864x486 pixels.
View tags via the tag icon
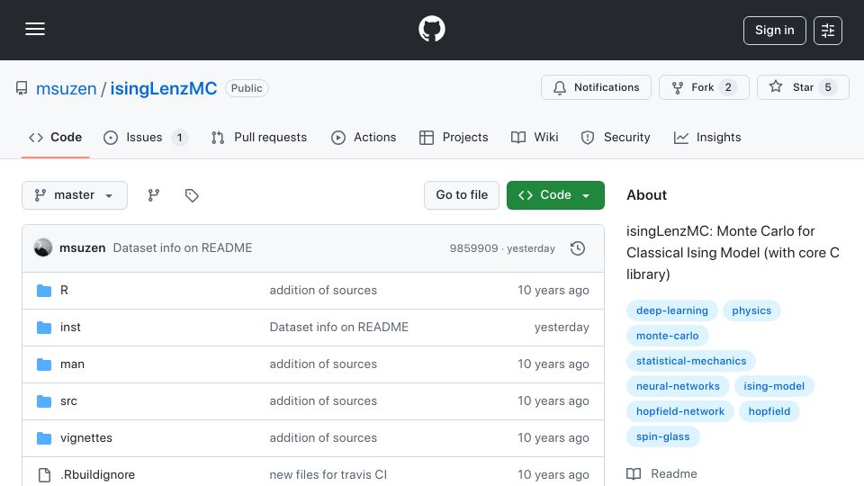pyautogui.click(x=192, y=195)
